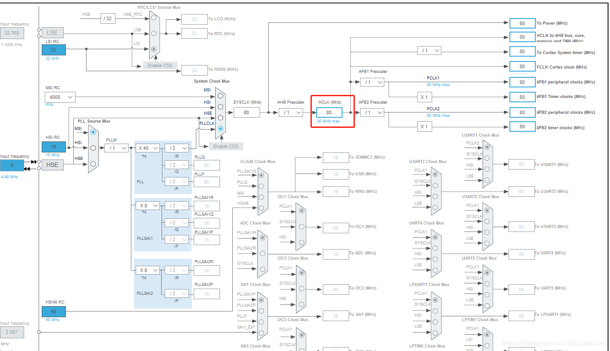Select MSI in PLL Source Mux
The height and width of the screenshot is (351, 610).
point(93,132)
